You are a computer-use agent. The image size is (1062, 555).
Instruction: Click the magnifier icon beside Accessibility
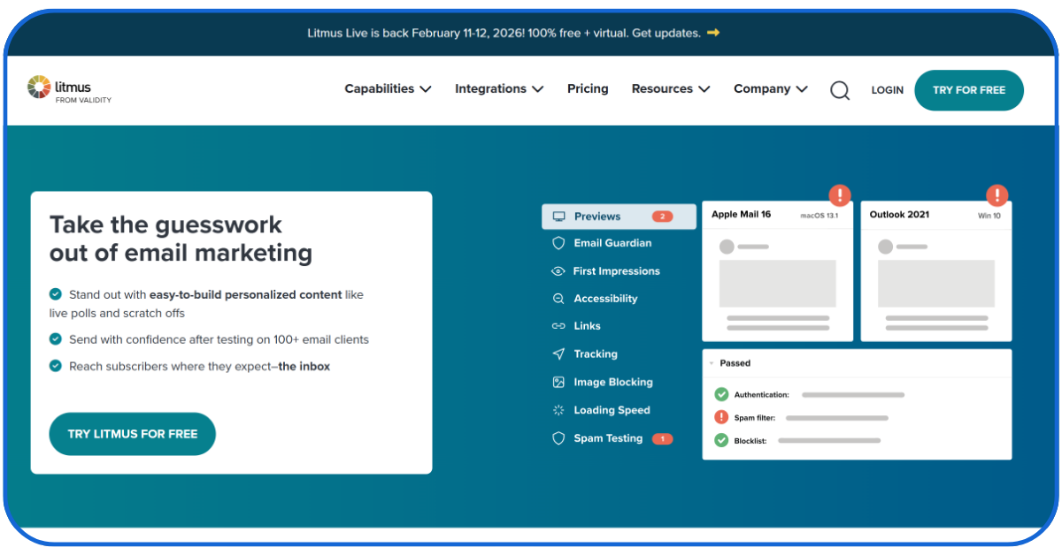coord(558,299)
